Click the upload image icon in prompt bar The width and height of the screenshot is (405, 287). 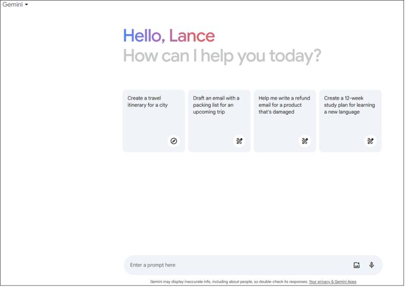pos(356,265)
